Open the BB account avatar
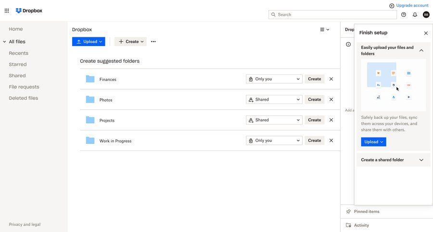 point(426,14)
